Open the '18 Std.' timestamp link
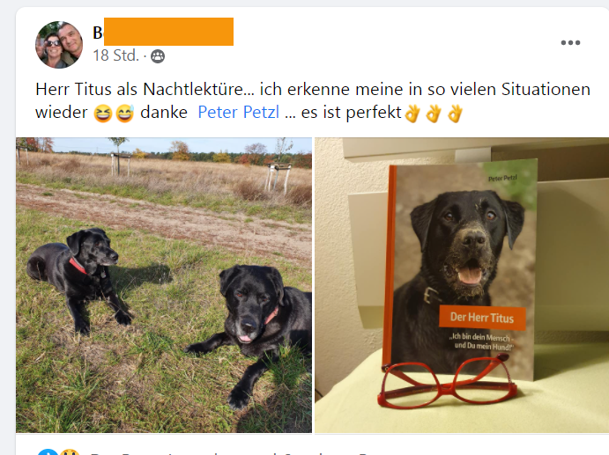609x455 pixels. tap(115, 55)
